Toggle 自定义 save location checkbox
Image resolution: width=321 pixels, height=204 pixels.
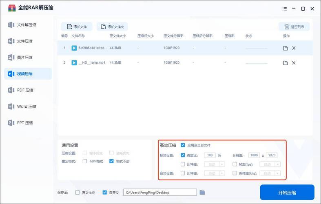point(104,193)
